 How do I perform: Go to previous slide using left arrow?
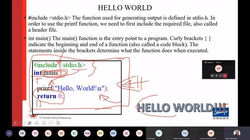[16, 123]
